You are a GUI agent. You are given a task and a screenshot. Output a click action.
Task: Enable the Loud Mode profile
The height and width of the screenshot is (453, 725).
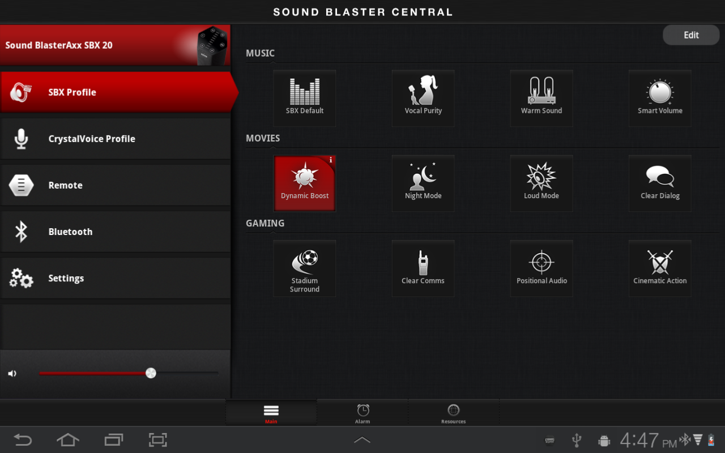tap(541, 183)
